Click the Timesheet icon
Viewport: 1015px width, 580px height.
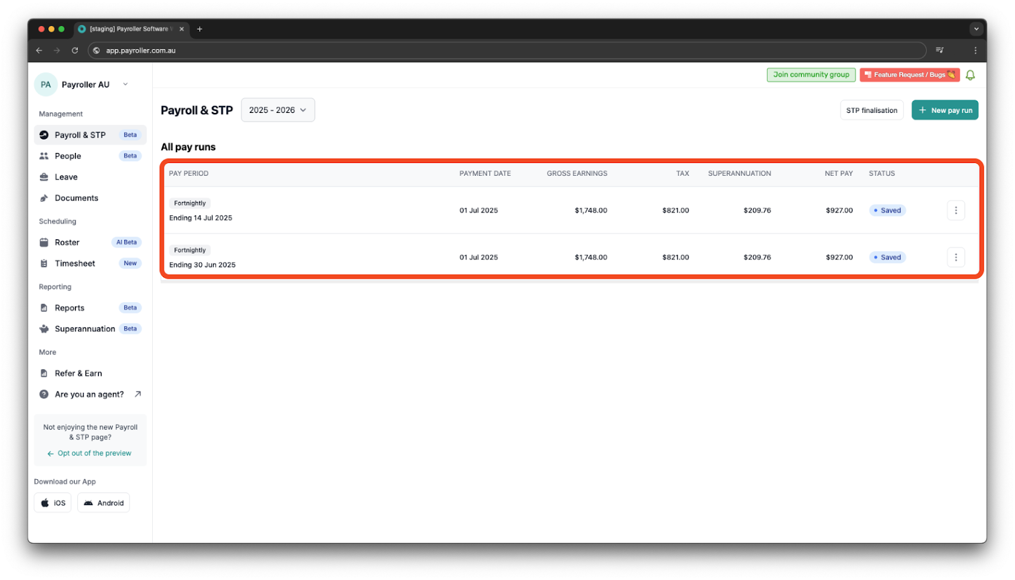pos(44,263)
